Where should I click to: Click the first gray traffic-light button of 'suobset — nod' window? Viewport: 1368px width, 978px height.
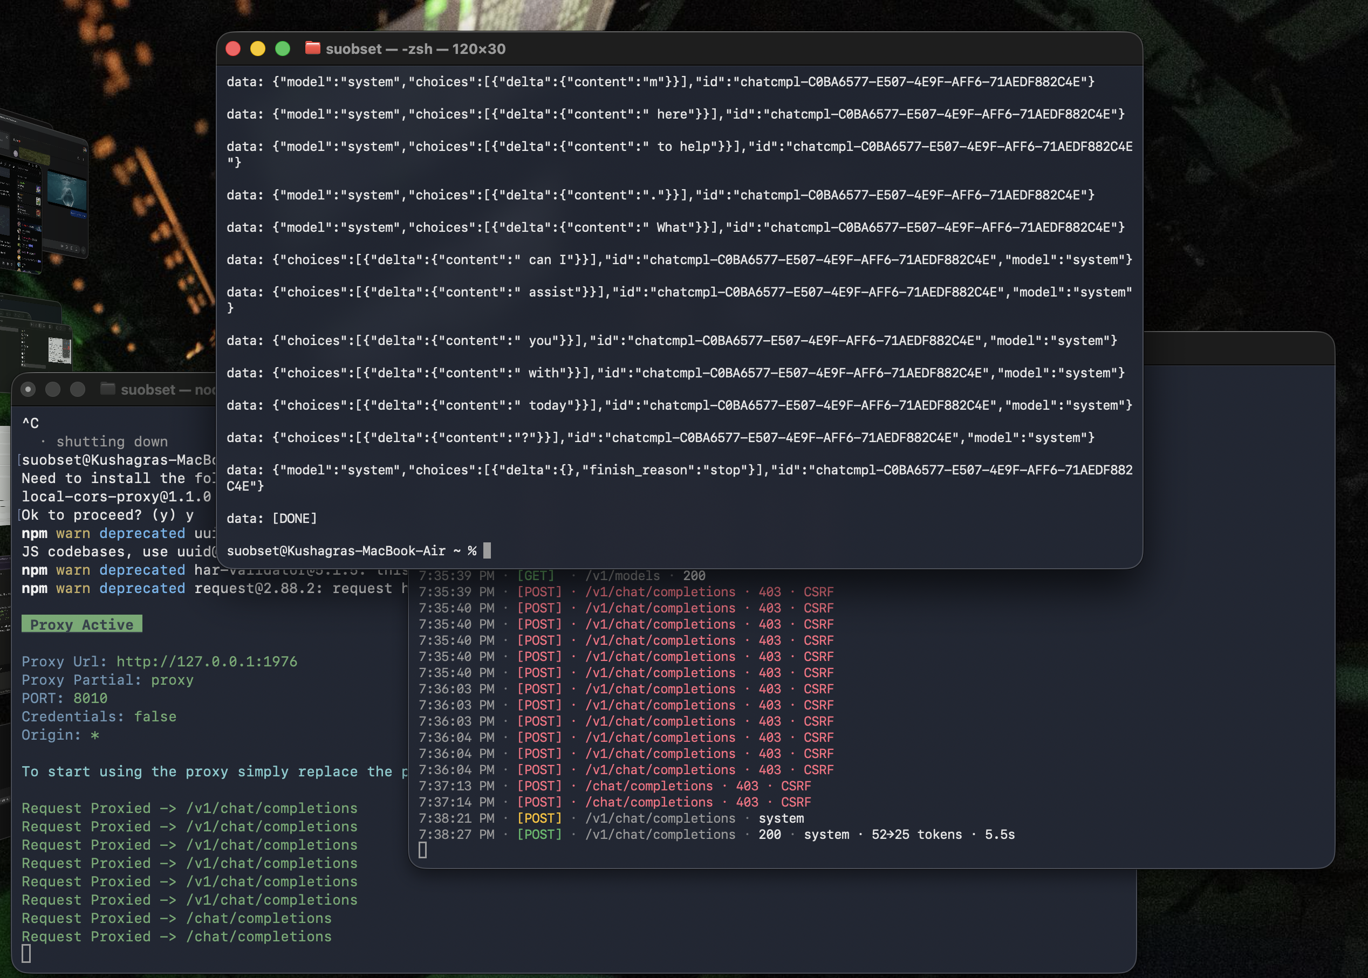[x=28, y=390]
